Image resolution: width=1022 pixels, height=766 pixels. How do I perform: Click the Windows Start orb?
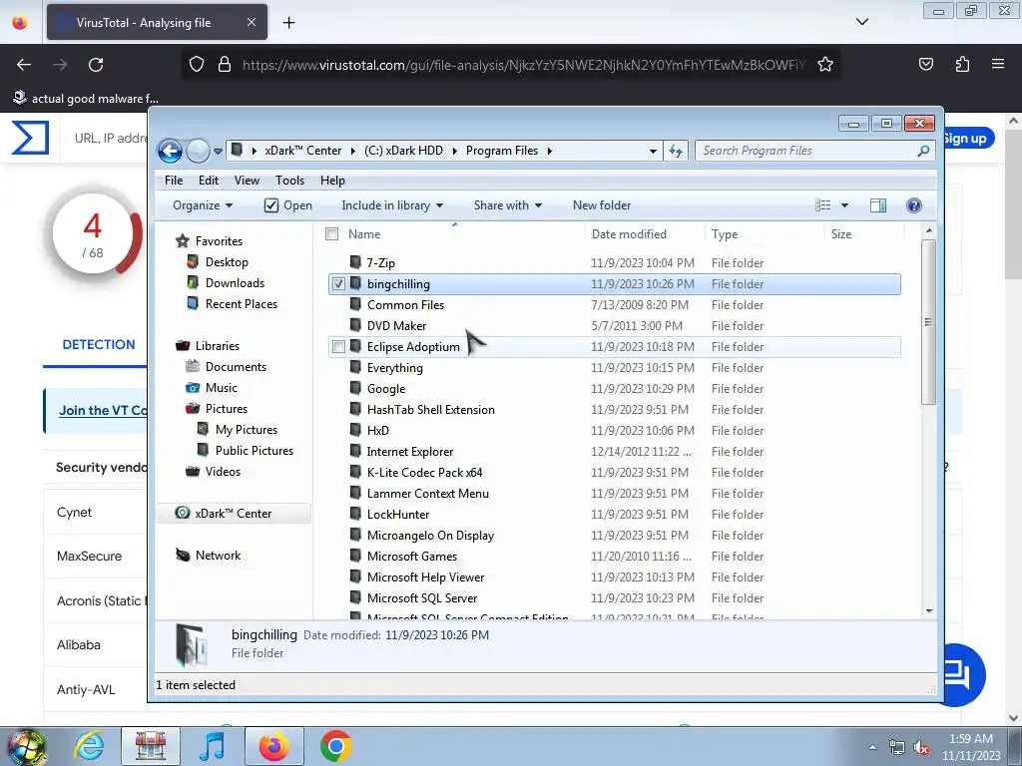27,747
